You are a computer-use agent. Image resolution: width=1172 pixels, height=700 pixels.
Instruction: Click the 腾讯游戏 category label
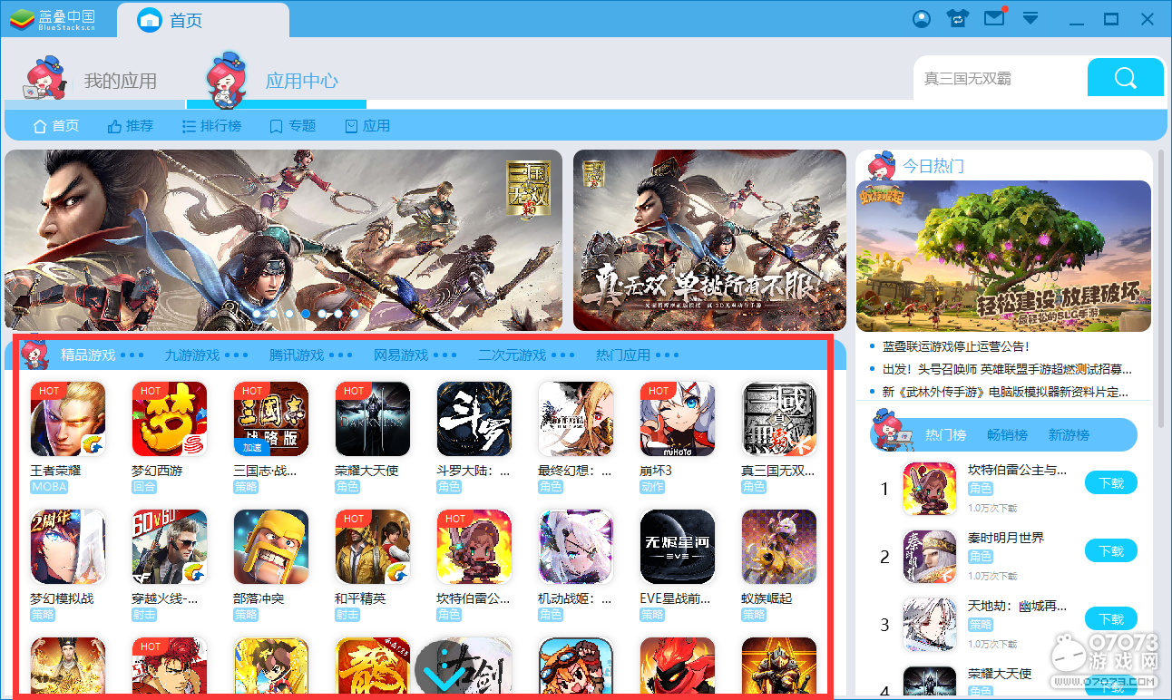297,355
